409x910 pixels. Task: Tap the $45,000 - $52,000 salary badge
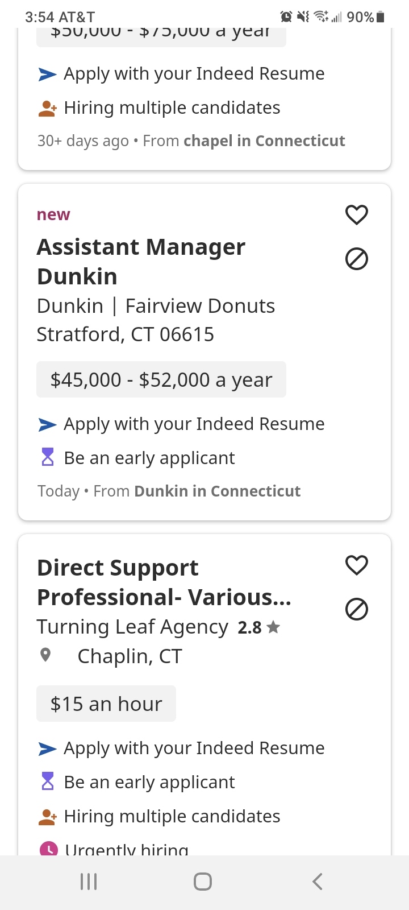click(161, 379)
